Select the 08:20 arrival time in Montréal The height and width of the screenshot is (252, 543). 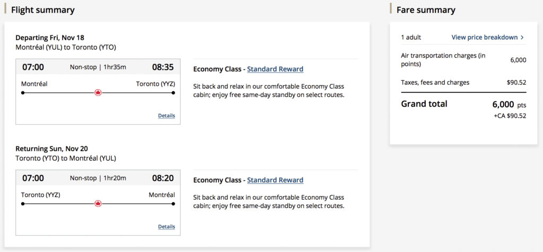pyautogui.click(x=163, y=178)
